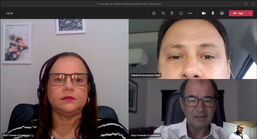
Task: Click the Alcyr Fernandes (Convidado) name label
Action: point(146,135)
